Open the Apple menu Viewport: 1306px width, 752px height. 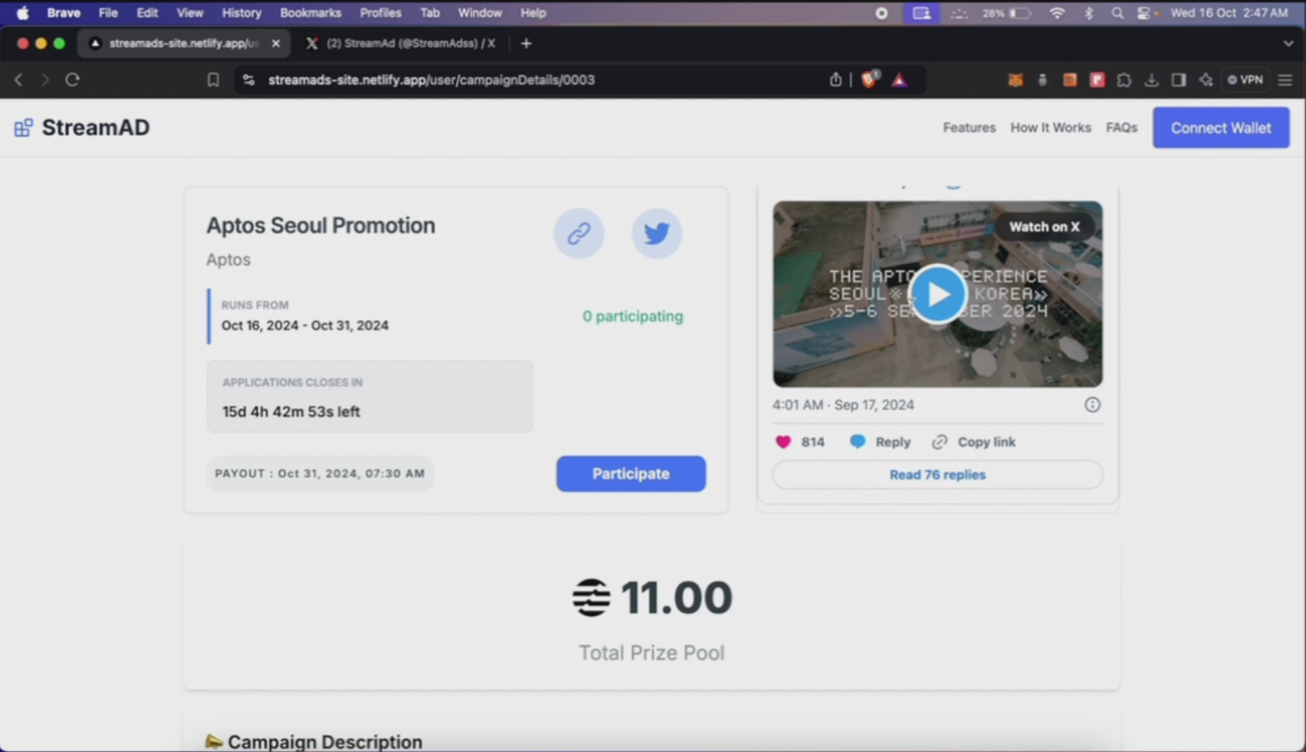coord(23,13)
